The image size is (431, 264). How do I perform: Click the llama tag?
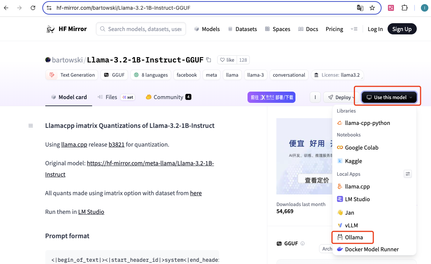click(232, 75)
